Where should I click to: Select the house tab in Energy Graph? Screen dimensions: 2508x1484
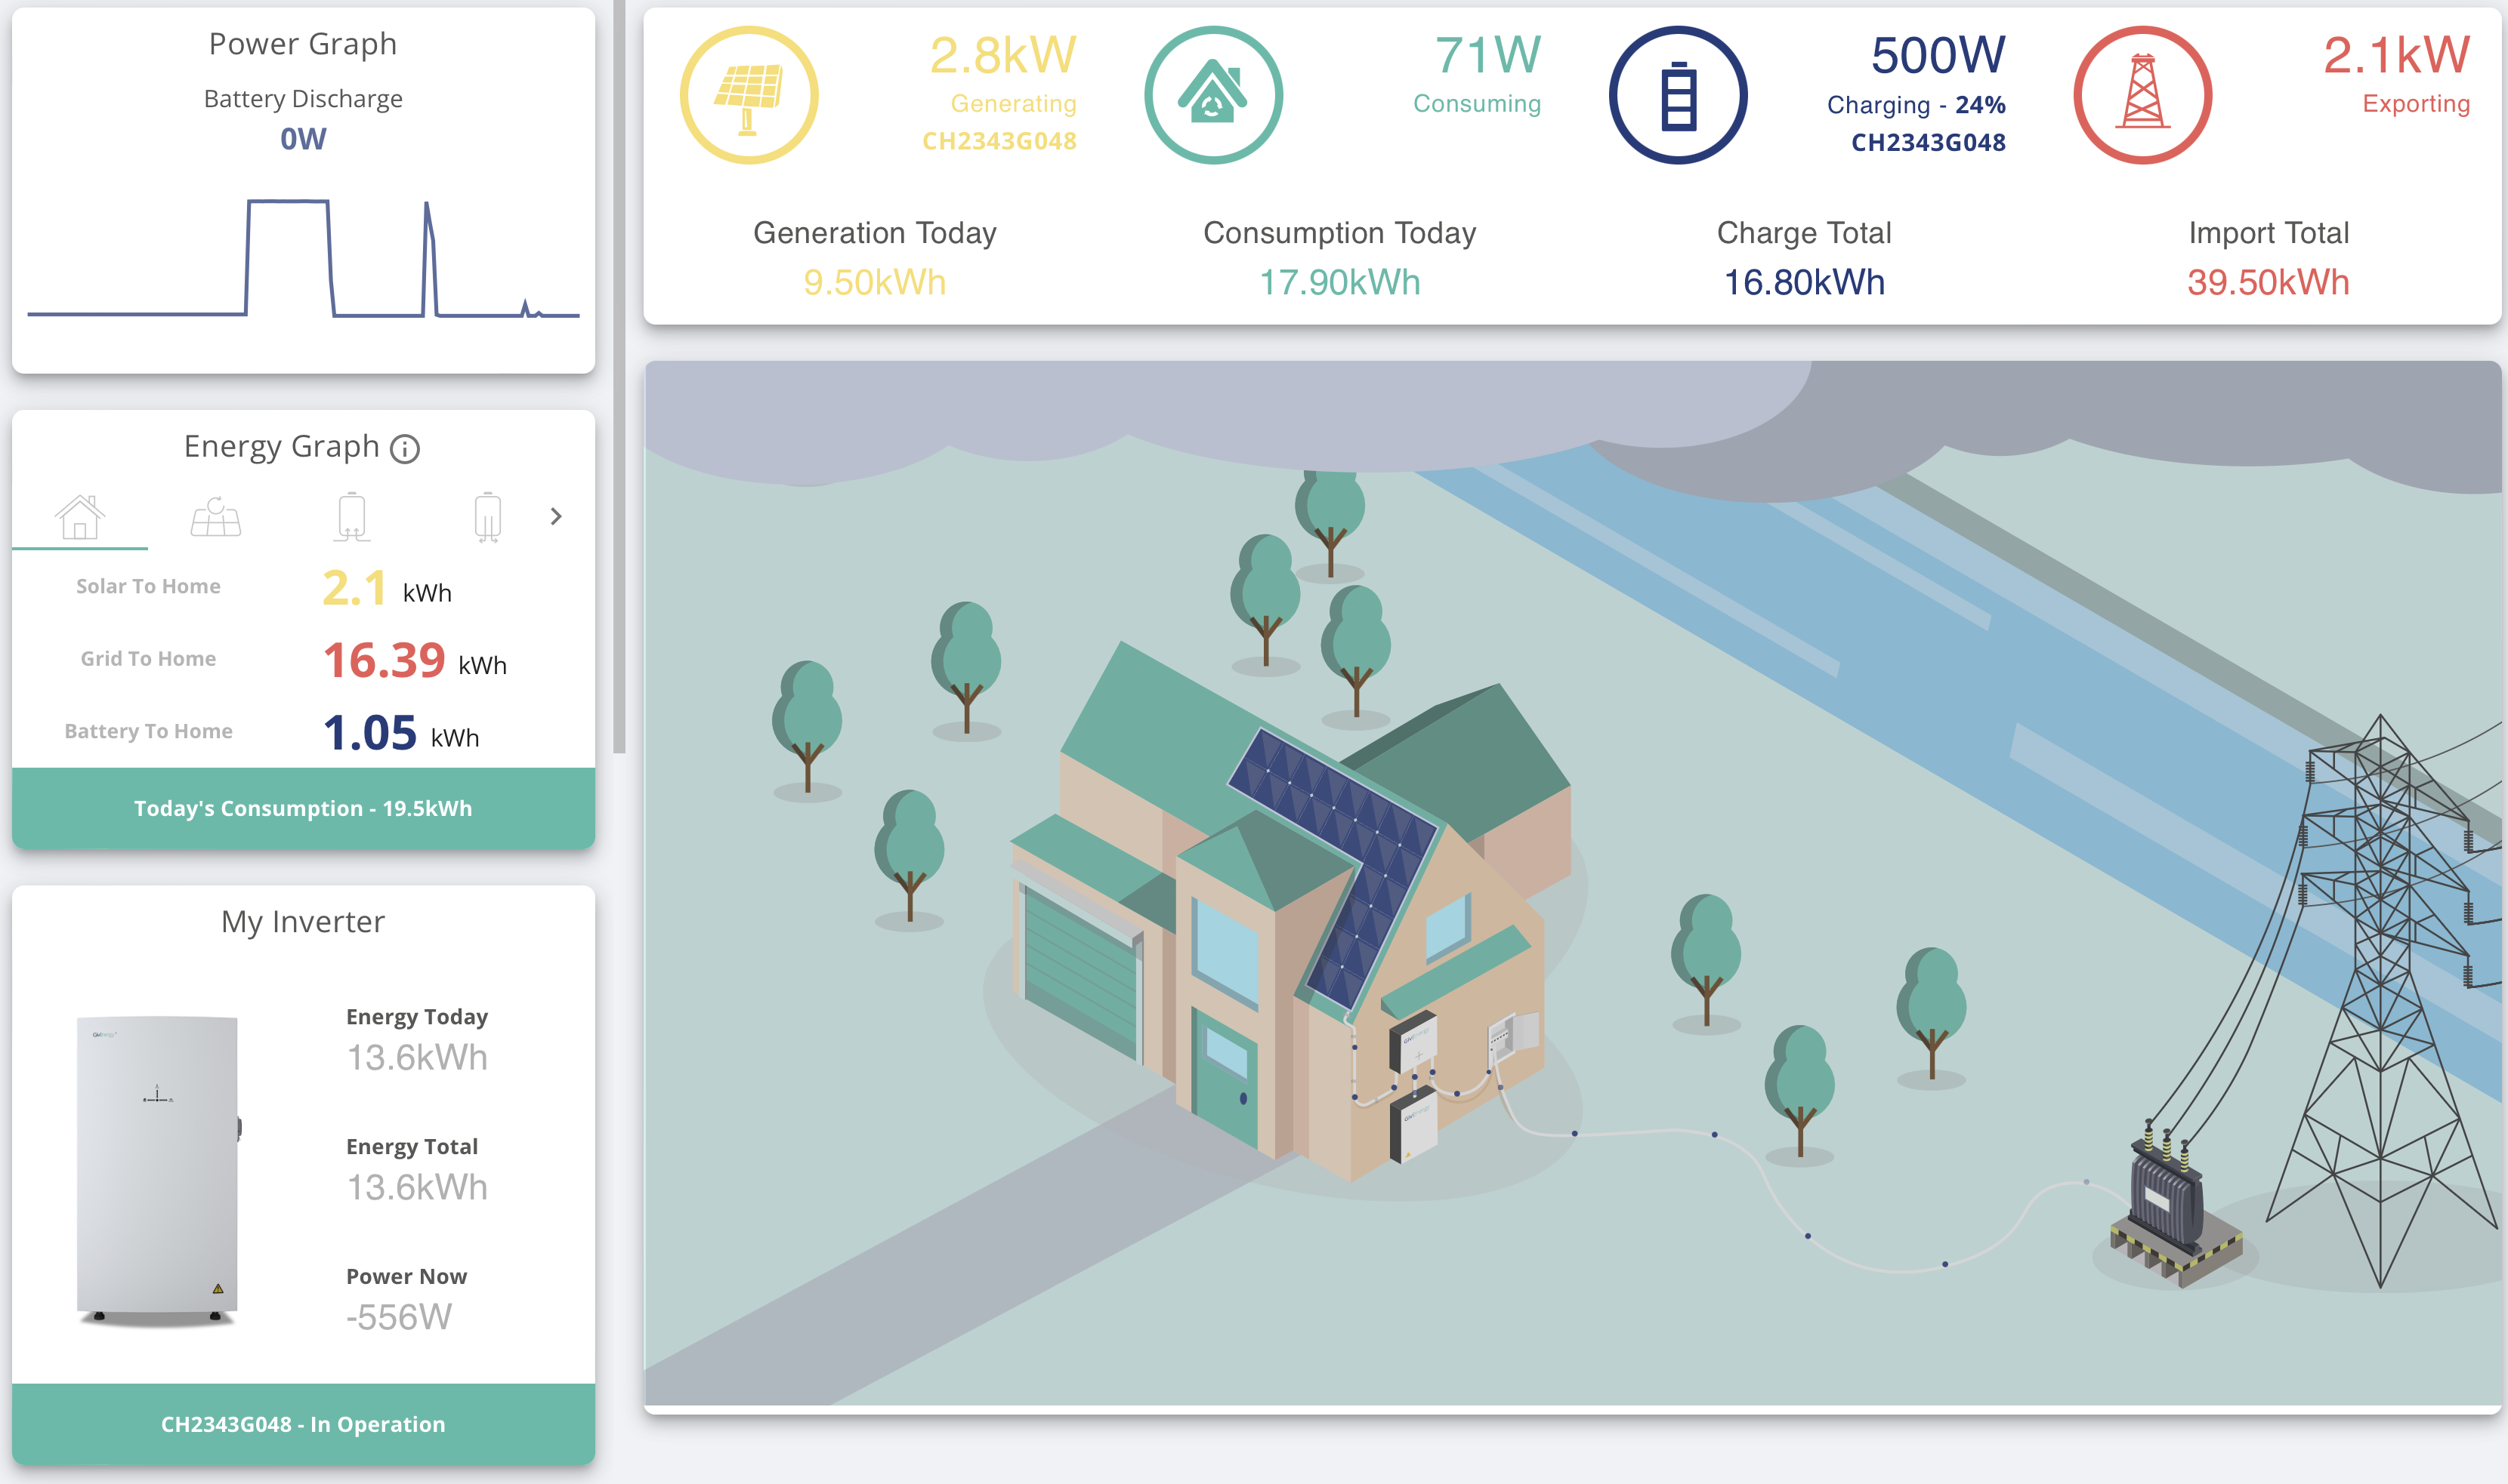[x=79, y=517]
